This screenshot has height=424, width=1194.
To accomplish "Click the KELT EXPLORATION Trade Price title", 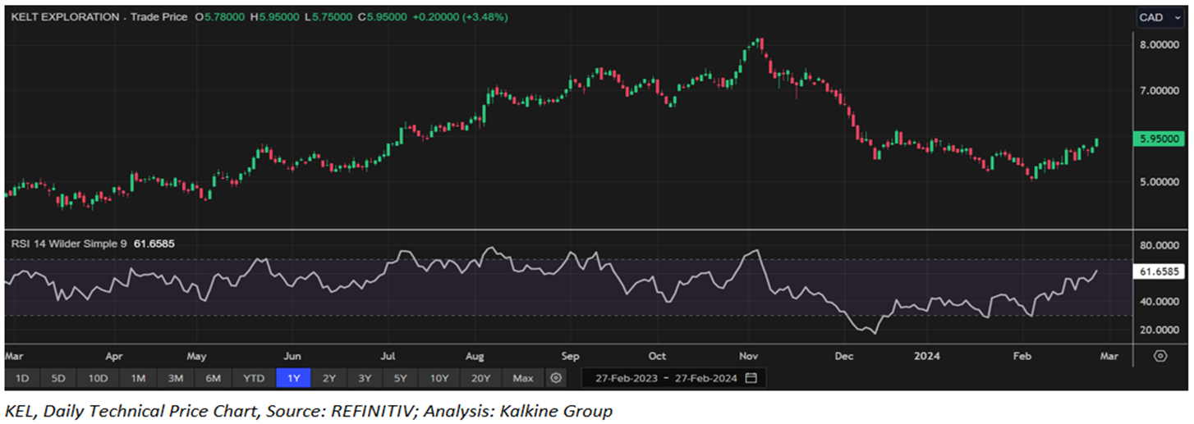I will [99, 16].
